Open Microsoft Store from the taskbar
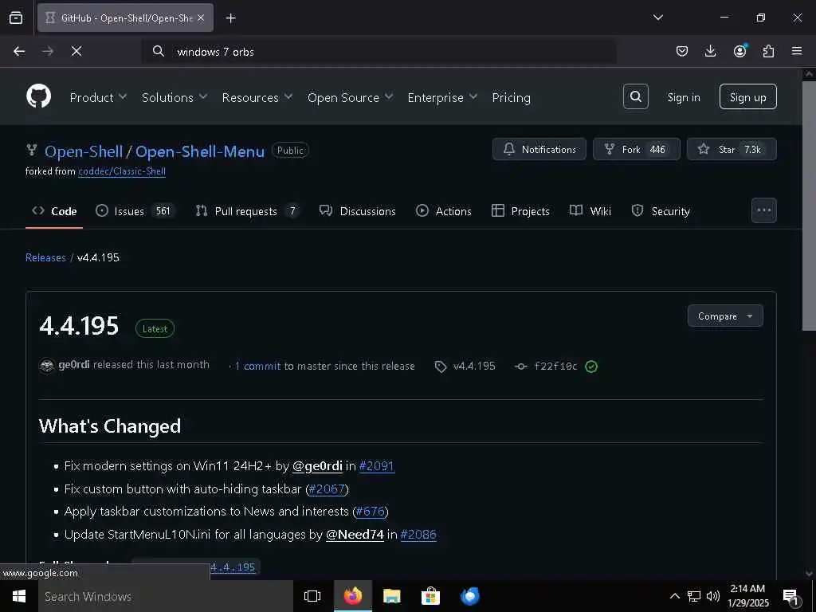This screenshot has height=612, width=816. tap(430, 596)
